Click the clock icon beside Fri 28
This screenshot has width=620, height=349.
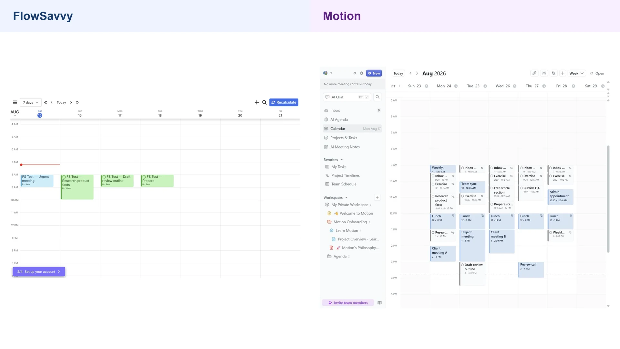coord(573,86)
